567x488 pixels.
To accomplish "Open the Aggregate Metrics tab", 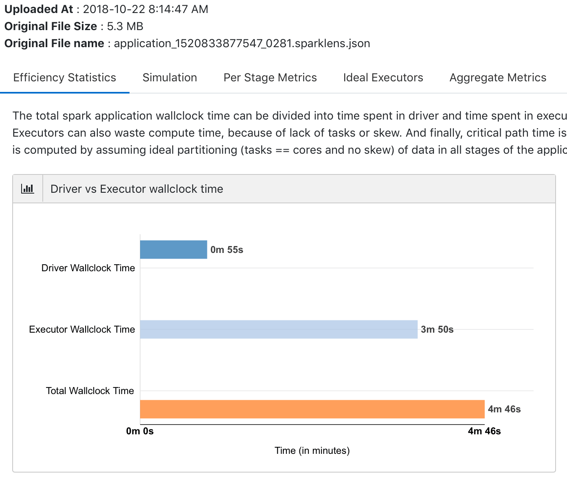I will click(497, 78).
